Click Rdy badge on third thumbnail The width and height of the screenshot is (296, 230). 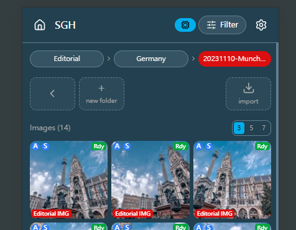262,146
